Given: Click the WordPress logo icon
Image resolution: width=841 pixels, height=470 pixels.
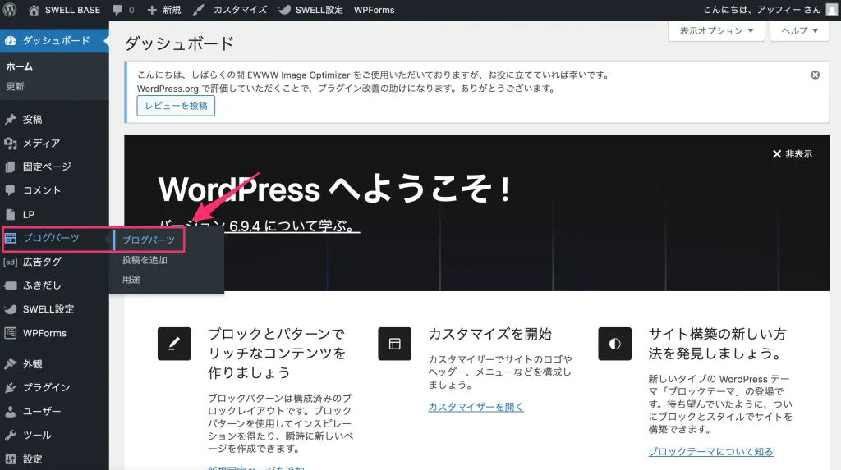Looking at the screenshot, I should [x=10, y=10].
